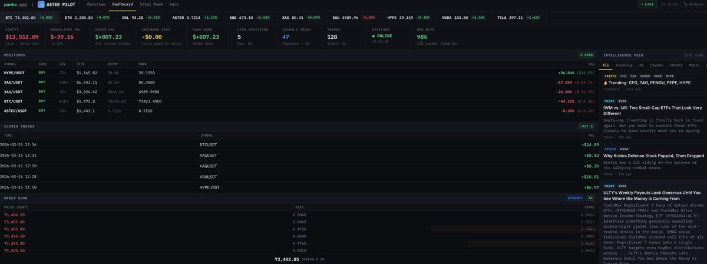This screenshot has width=707, height=264.
Task: Click the 5 OPEN positions badge
Action: point(586,55)
